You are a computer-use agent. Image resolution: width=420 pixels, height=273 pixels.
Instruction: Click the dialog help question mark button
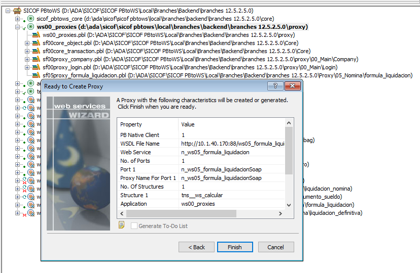tap(275, 86)
